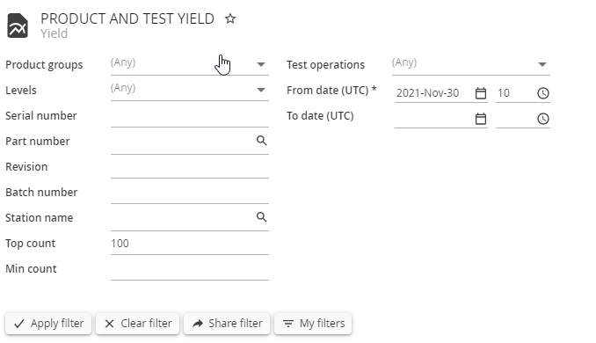Click the Apply filter button
Image resolution: width=596 pixels, height=343 pixels.
tap(48, 324)
